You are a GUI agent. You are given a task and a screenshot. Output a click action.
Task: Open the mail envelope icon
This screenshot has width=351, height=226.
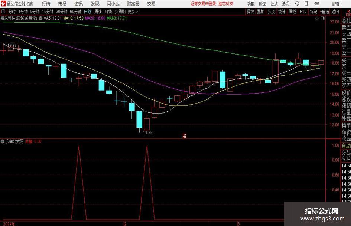[x=316, y=4]
